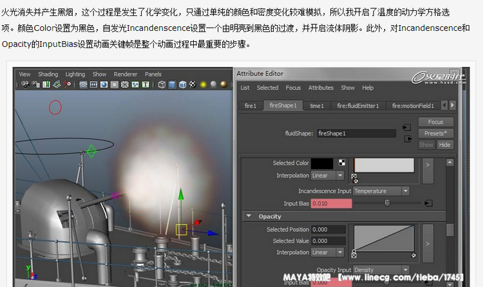Click the Incandescence Input Bias field
Image resolution: width=483 pixels, height=287 pixels.
(x=332, y=203)
